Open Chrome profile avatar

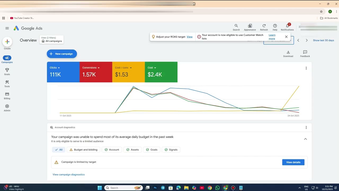(x=330, y=11)
